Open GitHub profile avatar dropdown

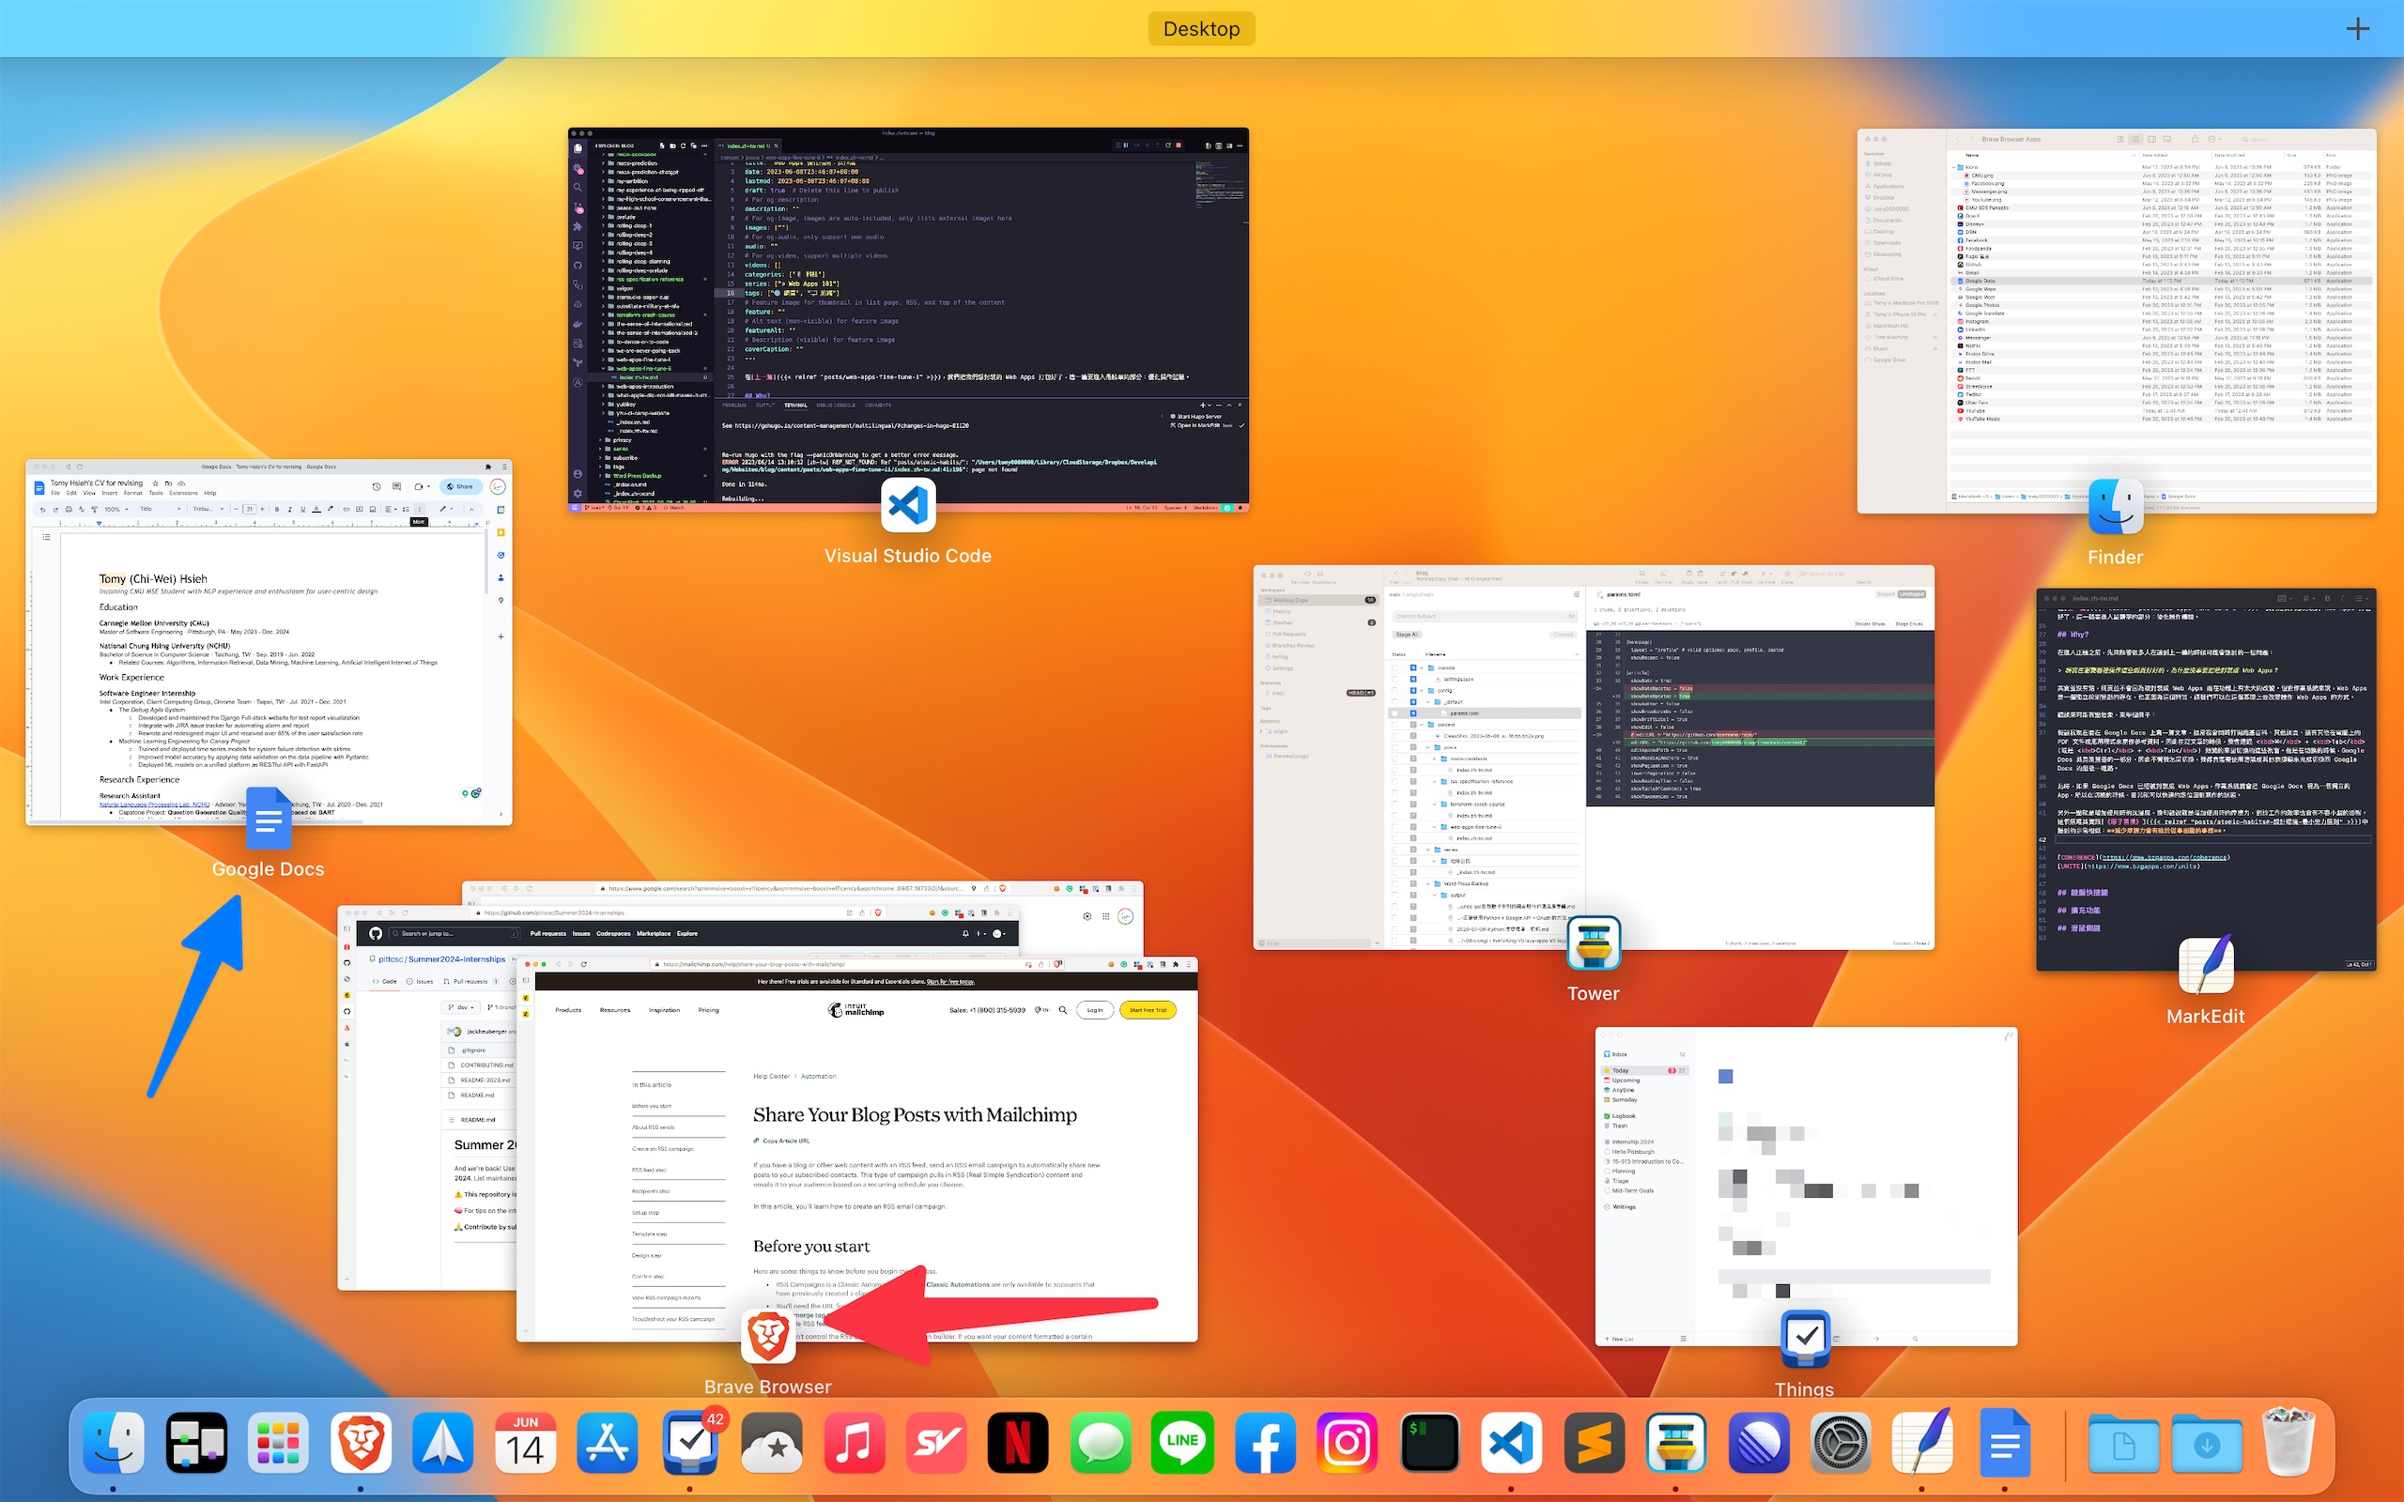pos(999,934)
